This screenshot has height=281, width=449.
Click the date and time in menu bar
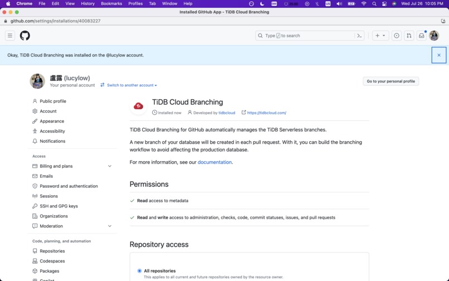pos(422,4)
